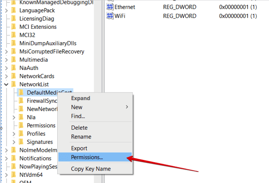Expand the Nla subkey

(x=14, y=117)
